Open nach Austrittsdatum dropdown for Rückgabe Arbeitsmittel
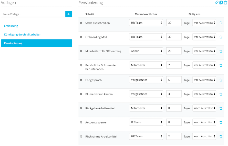 pyautogui.click(x=204, y=108)
